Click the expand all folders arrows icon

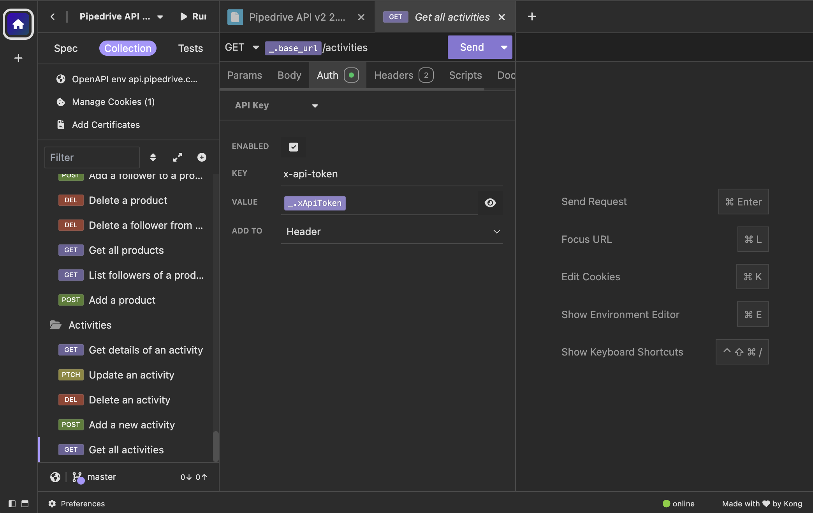178,157
